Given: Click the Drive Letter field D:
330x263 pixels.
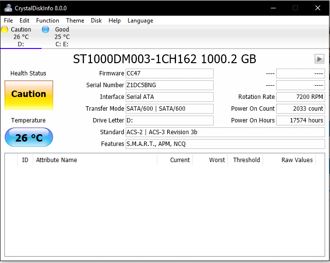Looking at the screenshot, I should [170, 120].
